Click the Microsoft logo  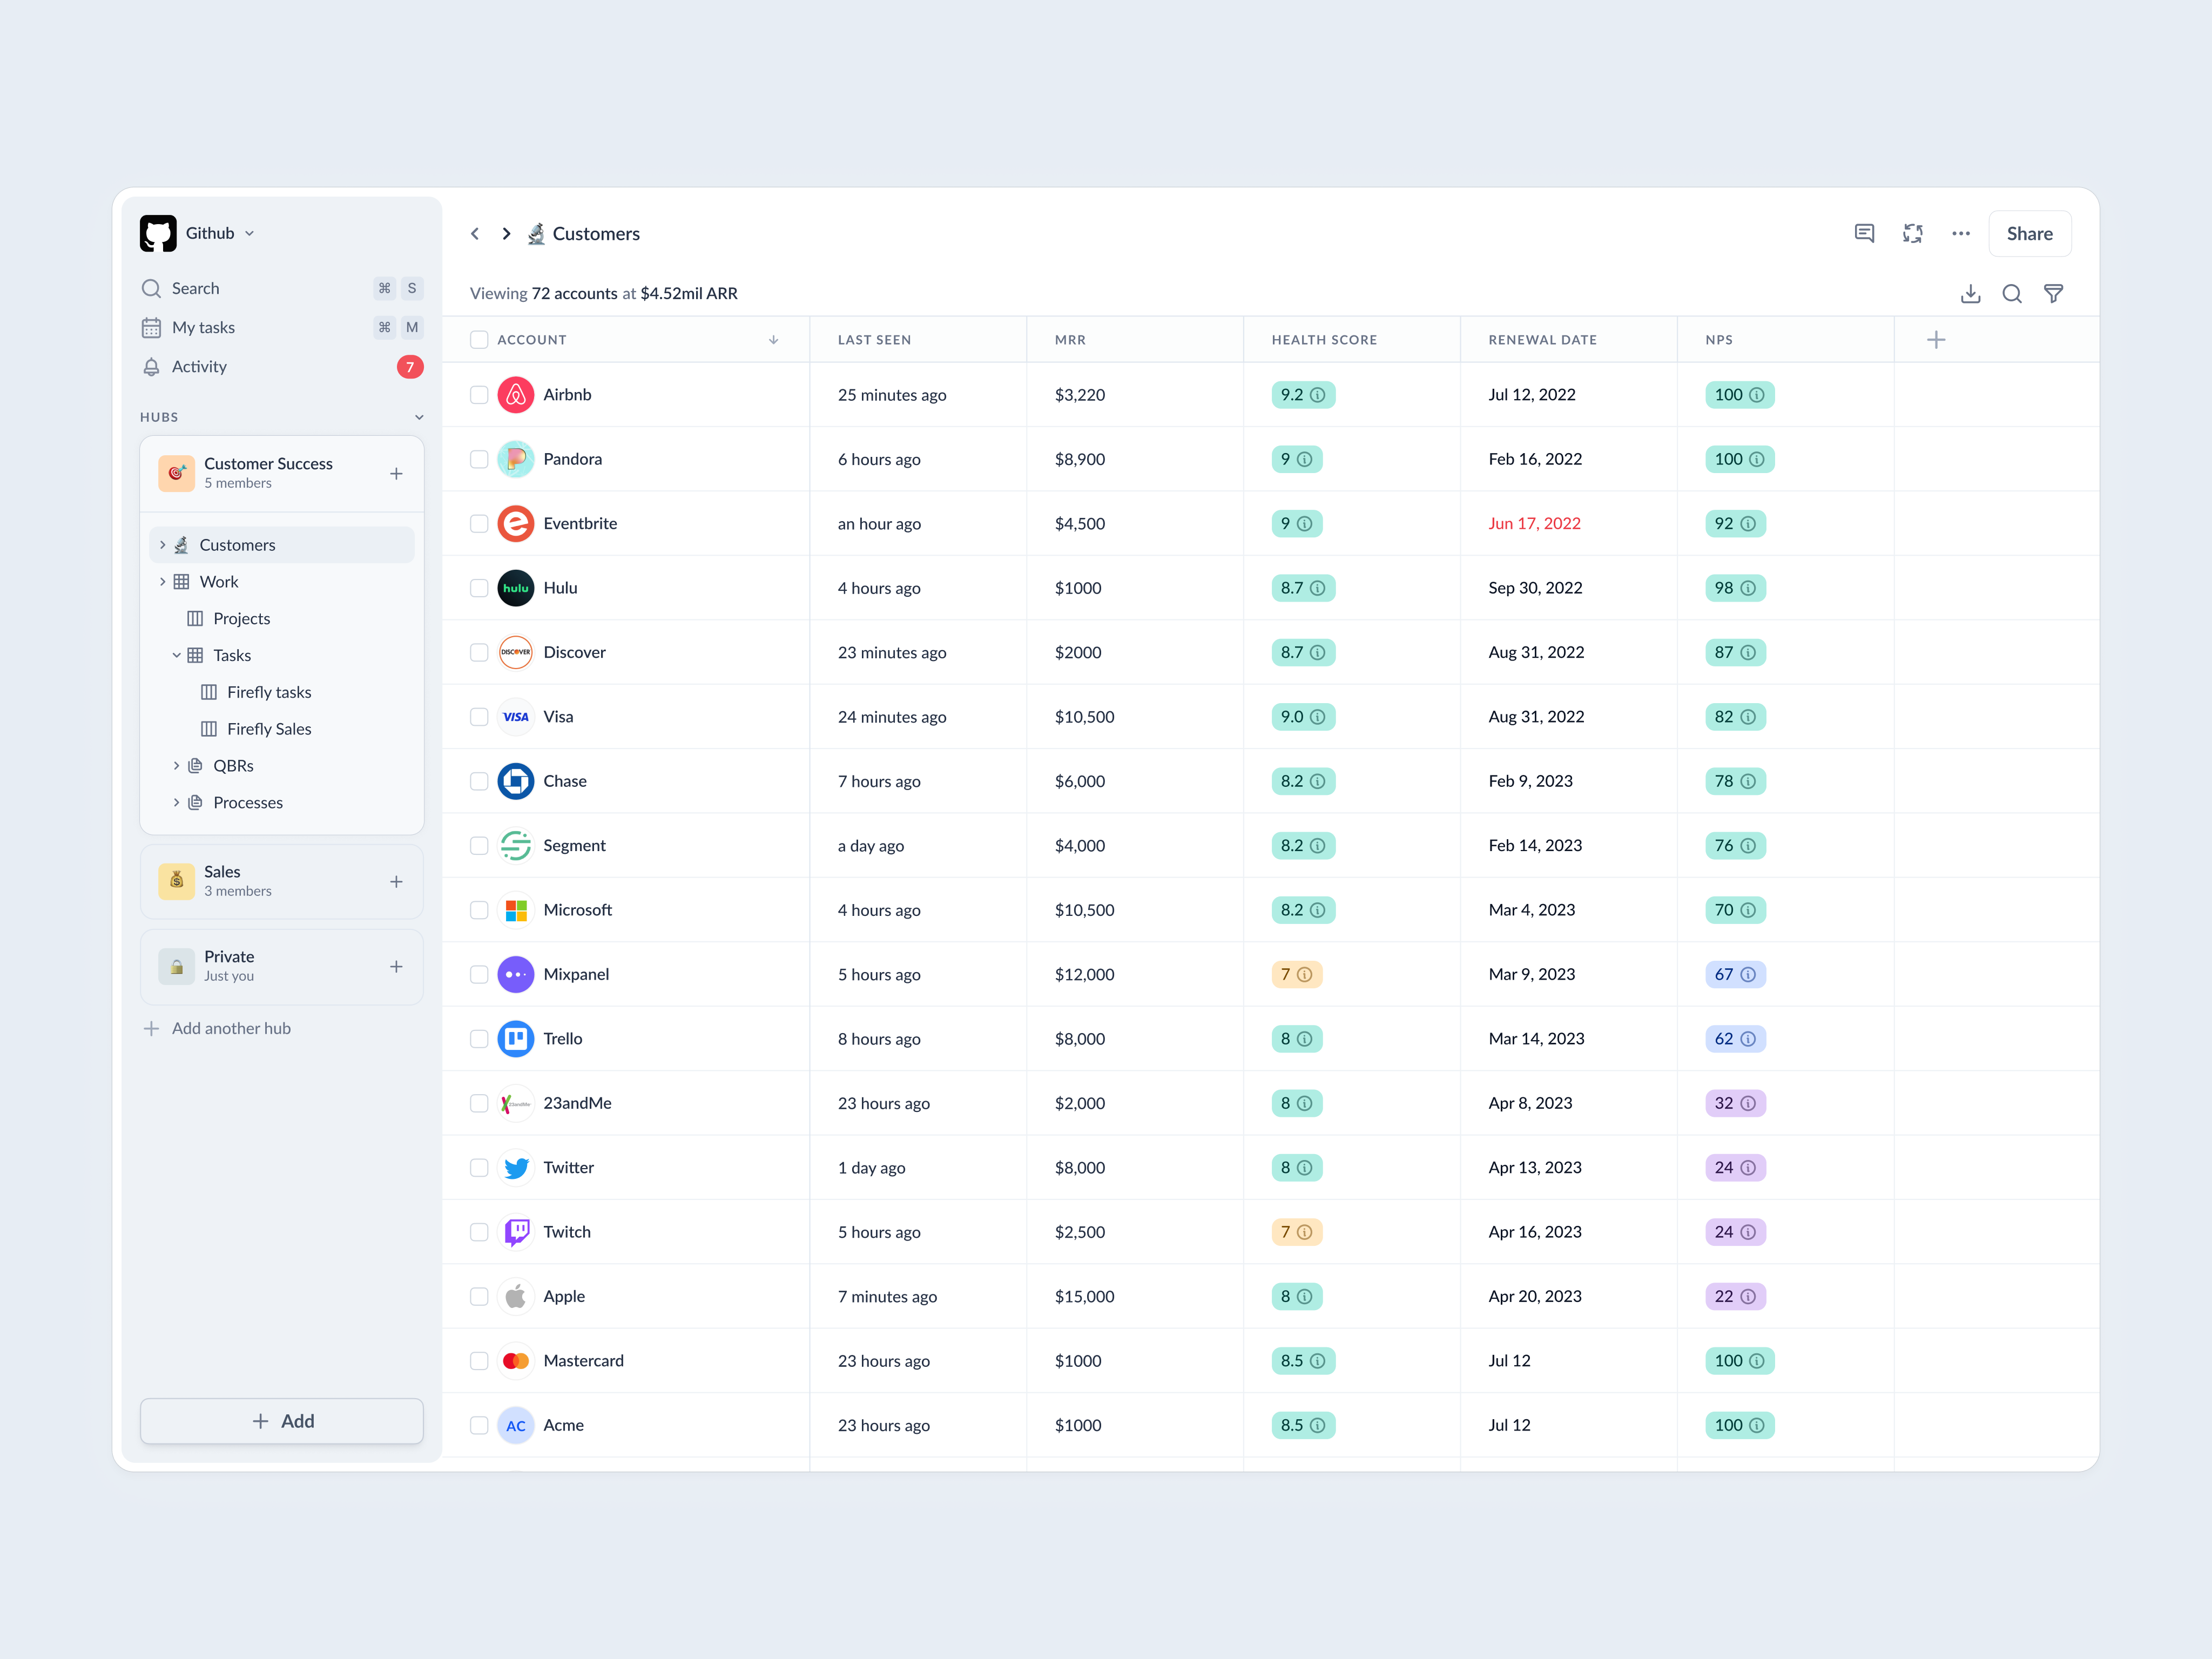pyautogui.click(x=515, y=910)
